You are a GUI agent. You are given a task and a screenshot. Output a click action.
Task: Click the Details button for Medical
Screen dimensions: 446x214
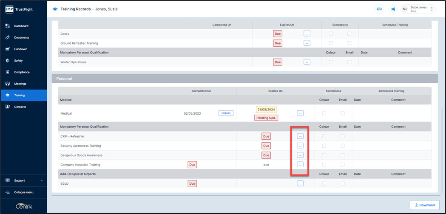pos(226,113)
